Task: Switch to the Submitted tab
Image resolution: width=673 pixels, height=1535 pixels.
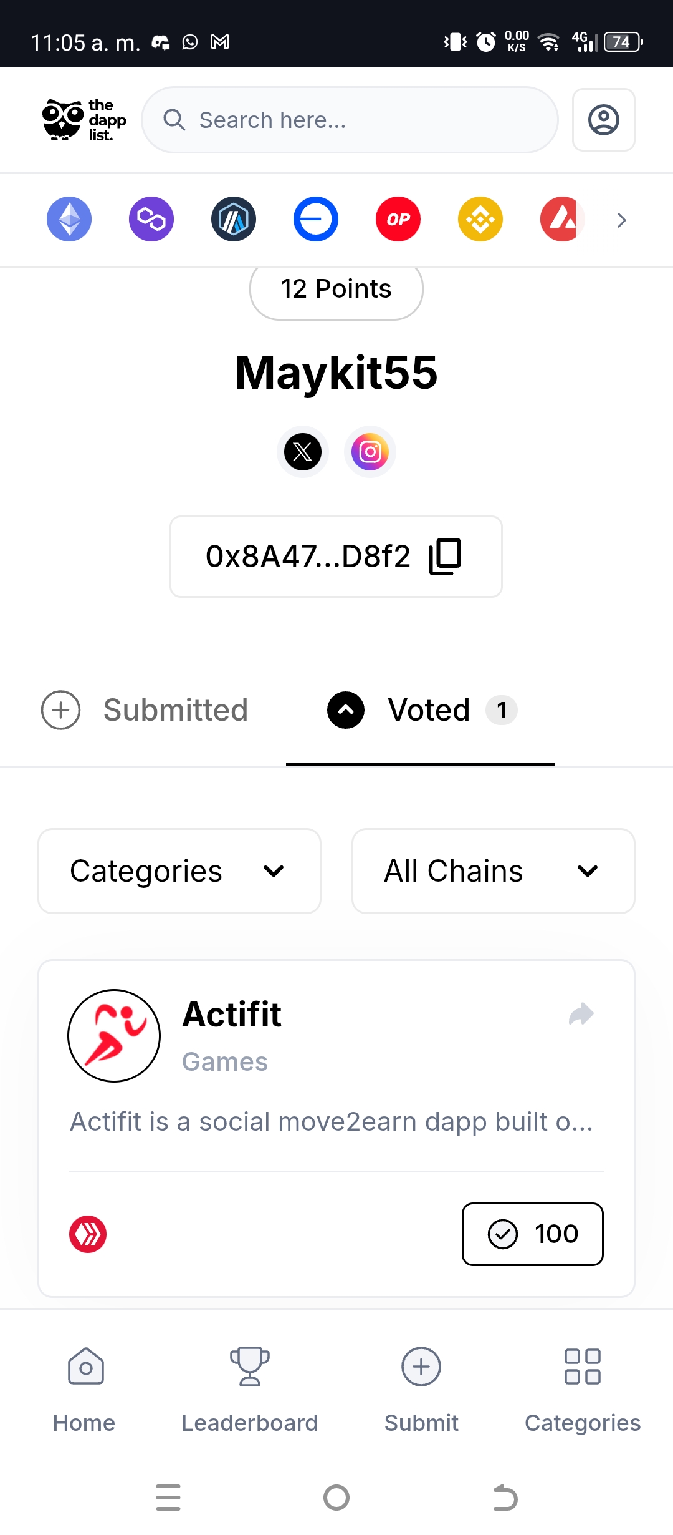Action: click(x=145, y=710)
